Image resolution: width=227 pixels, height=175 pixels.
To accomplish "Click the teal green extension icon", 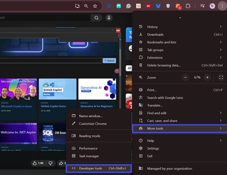I will pyautogui.click(x=119, y=6).
